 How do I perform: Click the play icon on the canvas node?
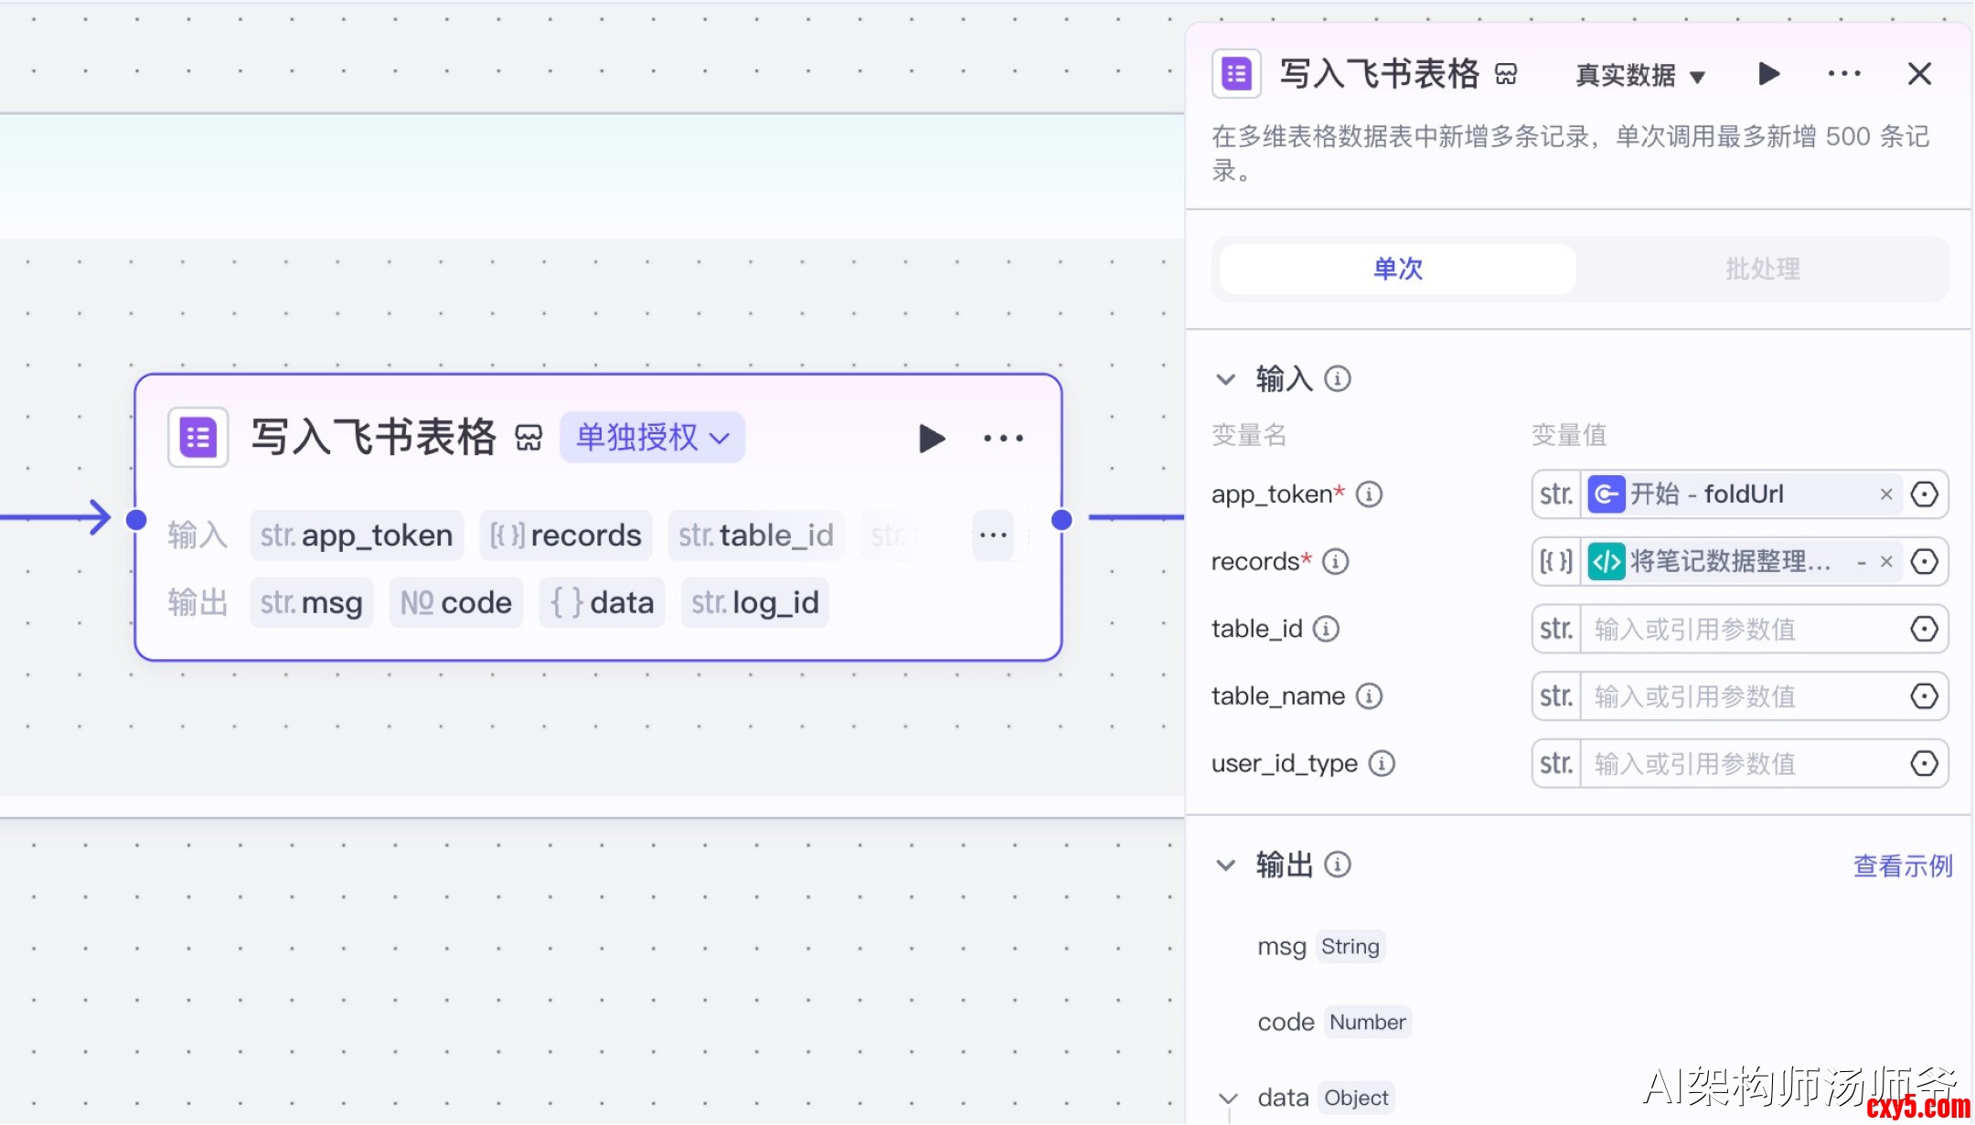pos(931,439)
